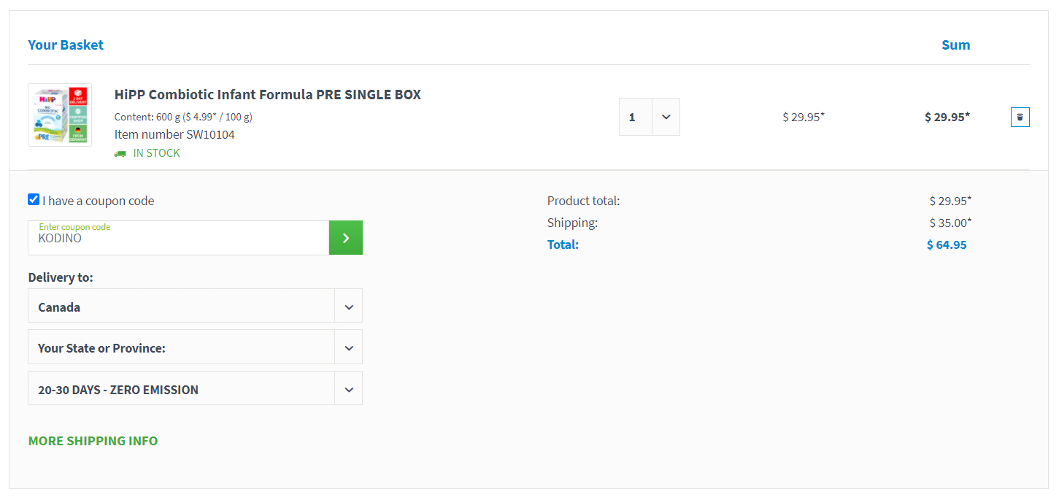Open the 'Your State or Province' dropdown
1059x500 pixels.
[195, 347]
